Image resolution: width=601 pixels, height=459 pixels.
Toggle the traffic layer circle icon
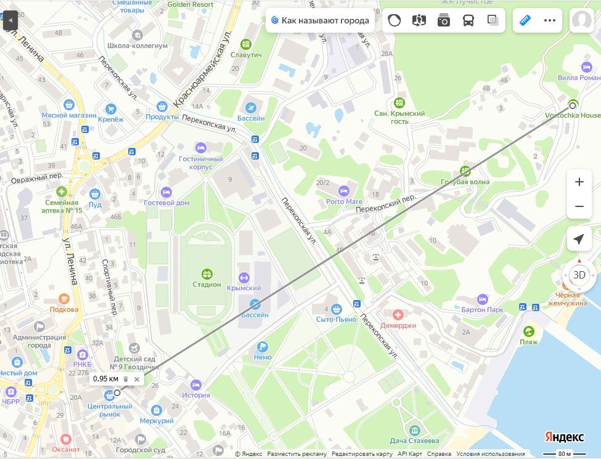pyautogui.click(x=395, y=20)
